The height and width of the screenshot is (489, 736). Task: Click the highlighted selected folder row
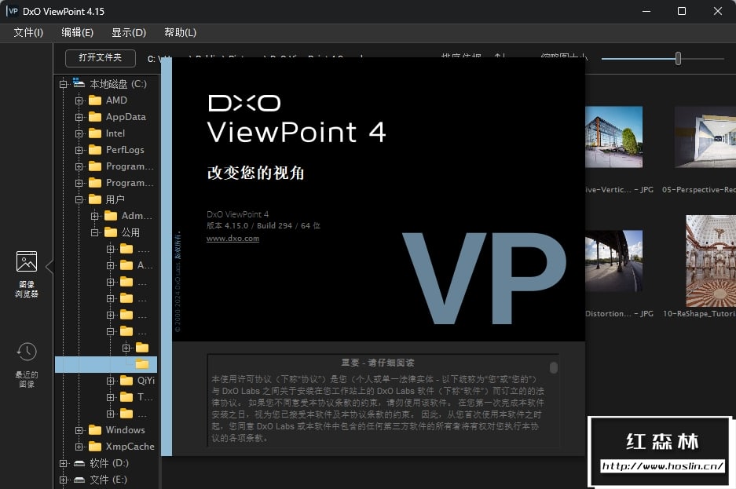(x=106, y=364)
